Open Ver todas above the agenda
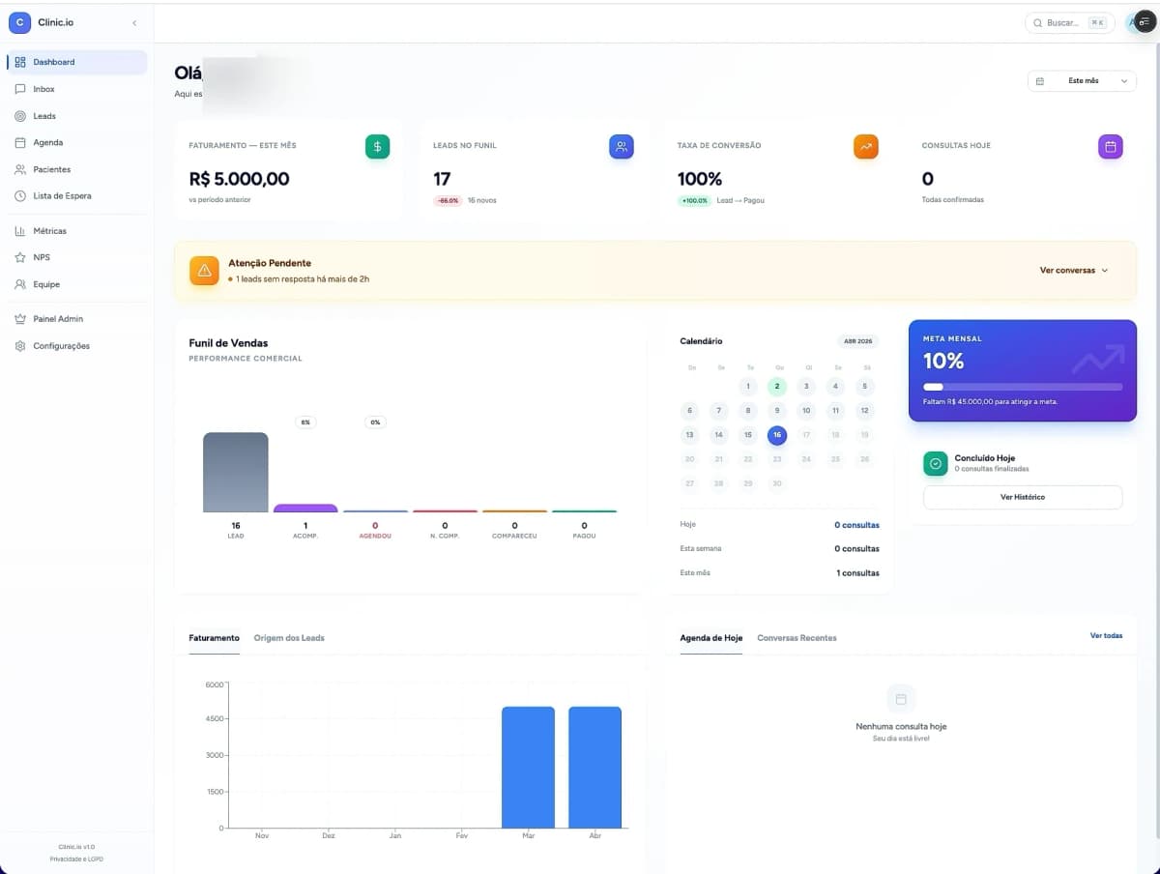This screenshot has height=874, width=1160. (1106, 635)
